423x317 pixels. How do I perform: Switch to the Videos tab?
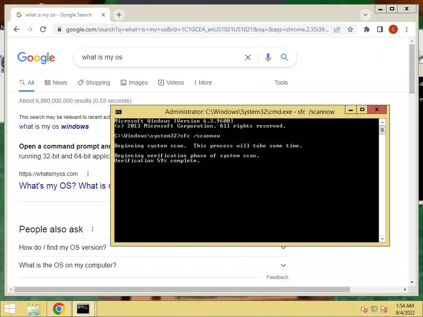pos(171,83)
